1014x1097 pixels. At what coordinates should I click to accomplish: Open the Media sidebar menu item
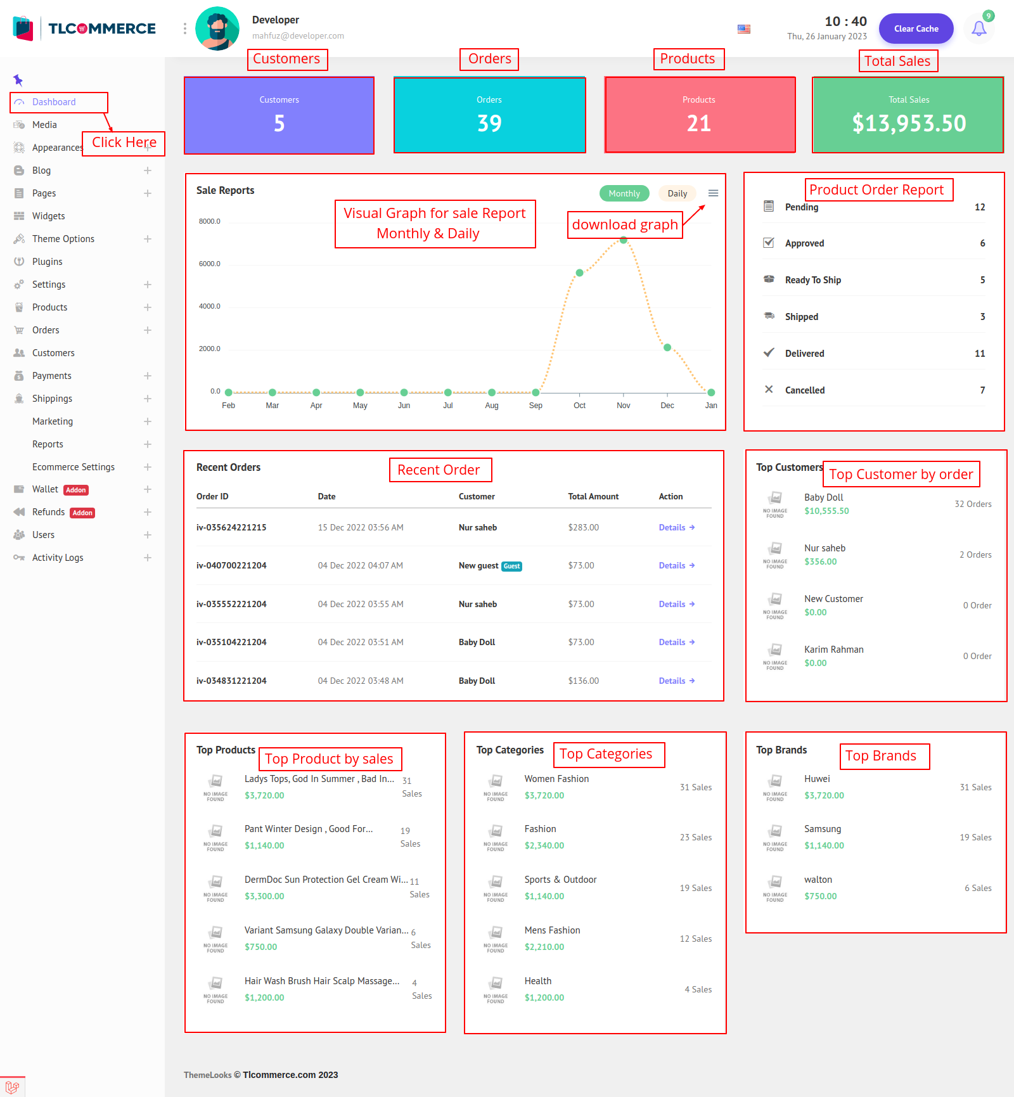click(x=44, y=125)
